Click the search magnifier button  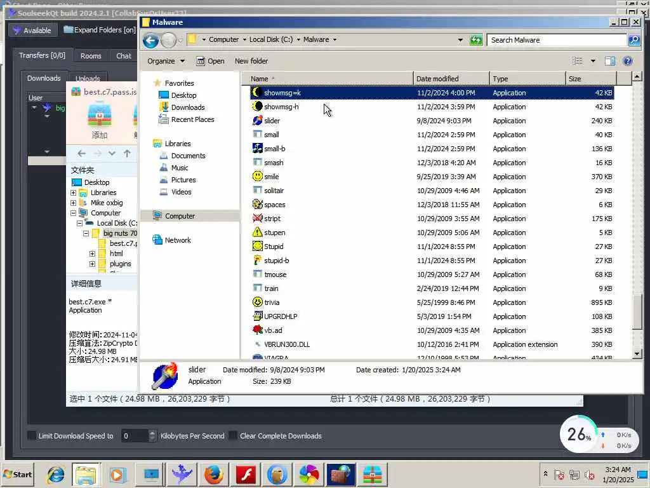click(x=634, y=40)
